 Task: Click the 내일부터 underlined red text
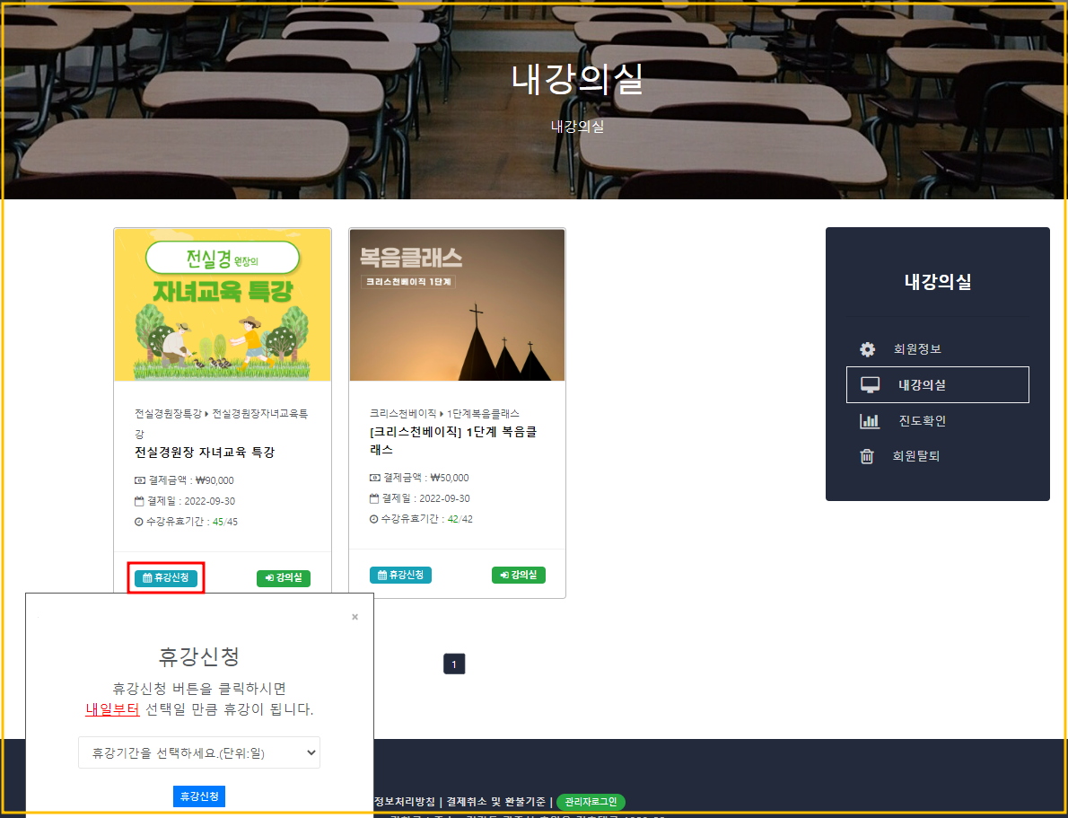pyautogui.click(x=112, y=709)
